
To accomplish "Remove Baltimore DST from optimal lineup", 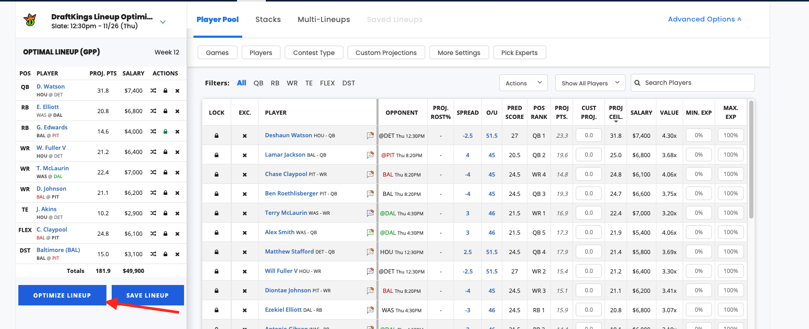I will click(x=177, y=254).
